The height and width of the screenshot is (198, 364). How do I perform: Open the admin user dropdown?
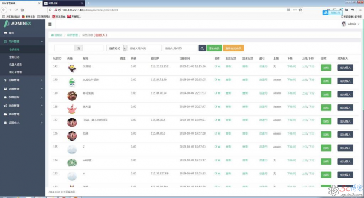(350, 24)
